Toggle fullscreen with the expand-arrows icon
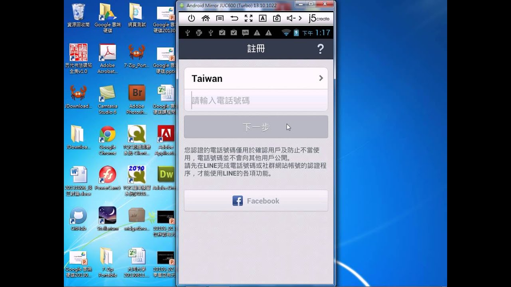Screen dimensions: 511x287 248,18
